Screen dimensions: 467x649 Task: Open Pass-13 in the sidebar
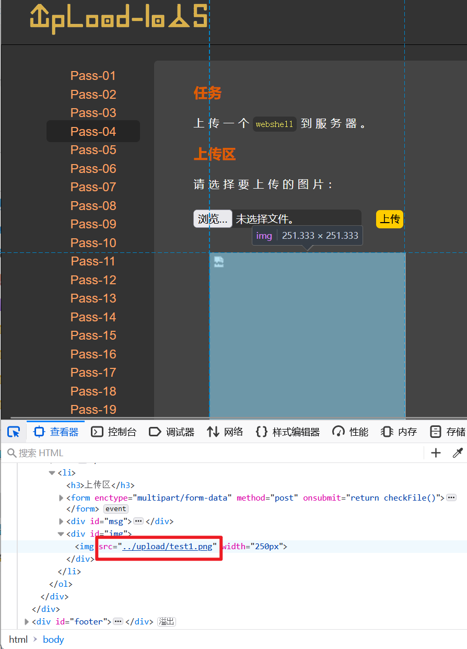94,298
